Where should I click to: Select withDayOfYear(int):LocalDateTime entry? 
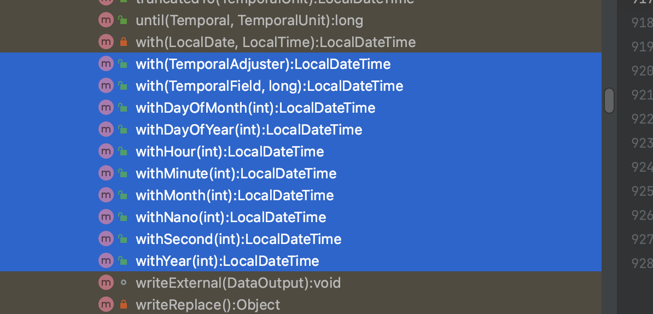coord(249,130)
